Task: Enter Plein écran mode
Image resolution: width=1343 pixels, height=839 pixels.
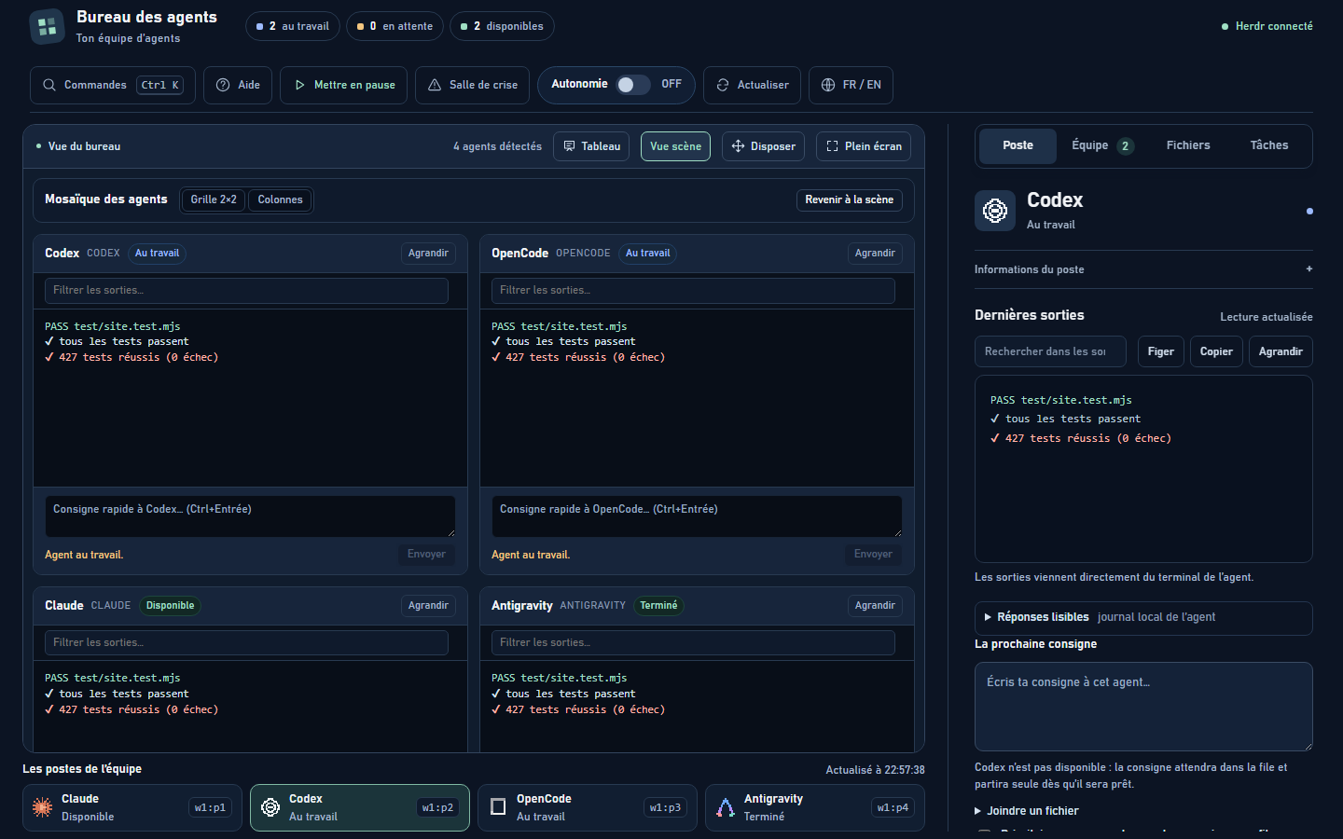Action: (x=864, y=146)
